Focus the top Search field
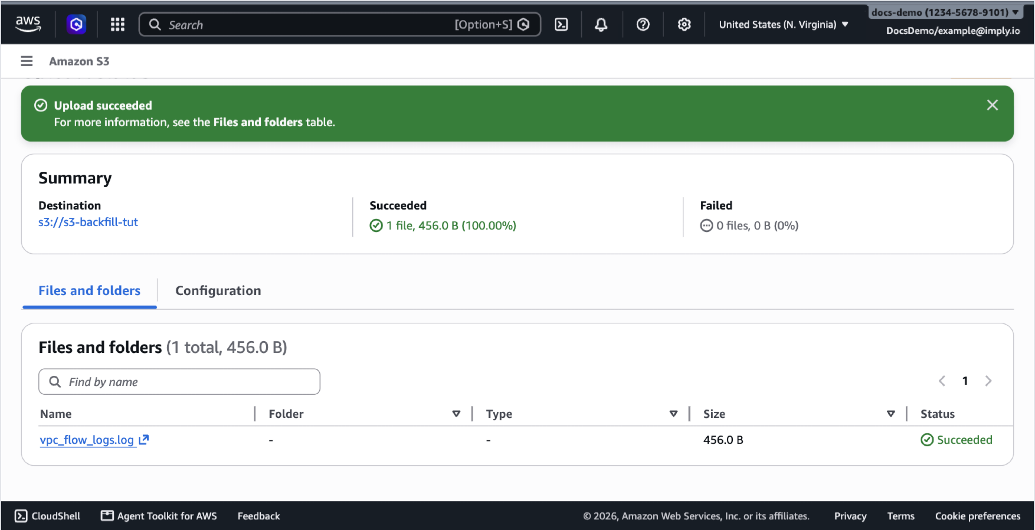The height and width of the screenshot is (530, 1035). pos(339,25)
